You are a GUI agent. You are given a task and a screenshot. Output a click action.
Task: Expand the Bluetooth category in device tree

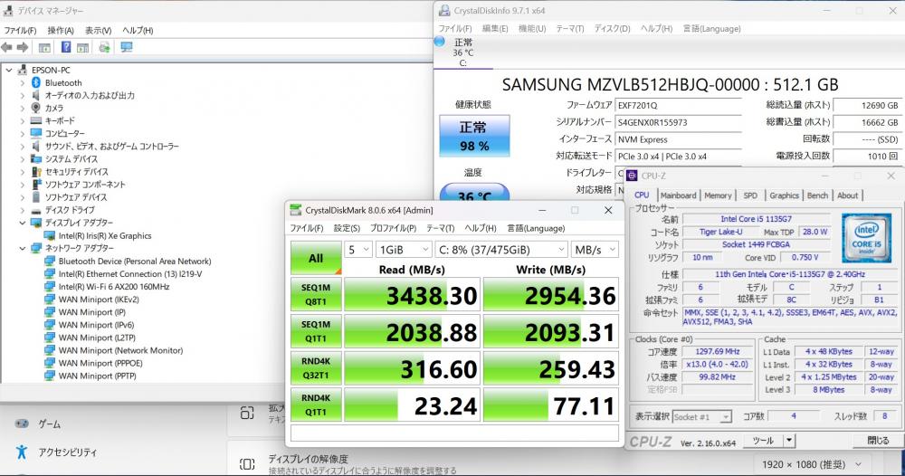23,82
